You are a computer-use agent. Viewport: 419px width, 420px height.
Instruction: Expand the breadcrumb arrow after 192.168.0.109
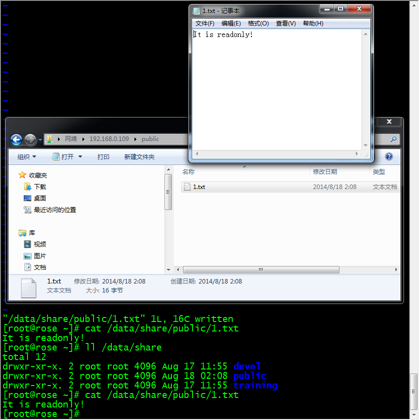point(135,139)
